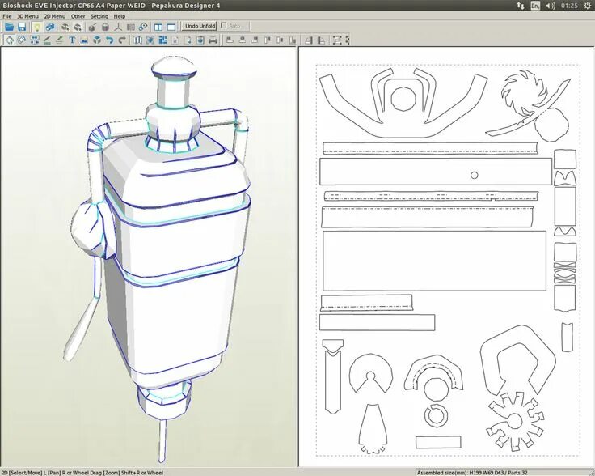Click the first alignment icon after the printer
This screenshot has width=595, height=476.
230,40
